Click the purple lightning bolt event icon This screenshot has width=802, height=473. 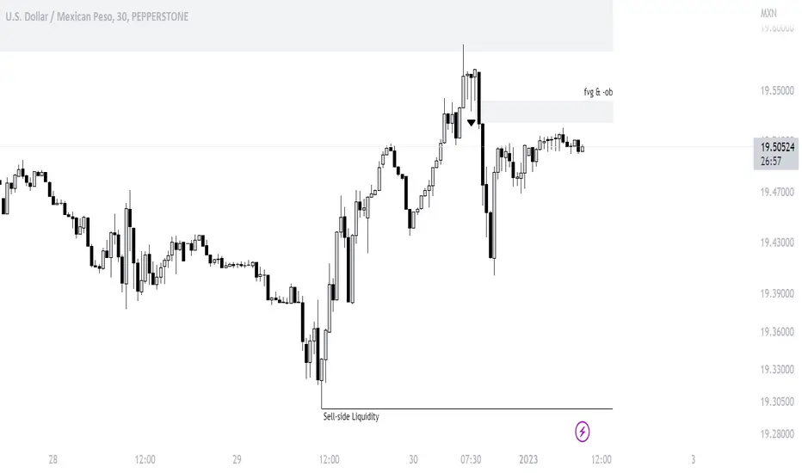pyautogui.click(x=582, y=432)
